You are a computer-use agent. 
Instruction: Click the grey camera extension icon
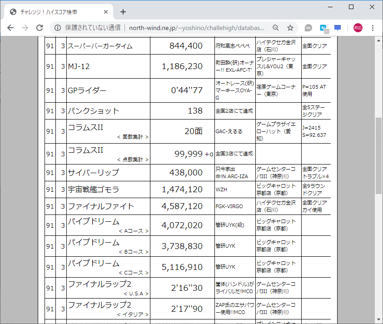[x=308, y=28]
